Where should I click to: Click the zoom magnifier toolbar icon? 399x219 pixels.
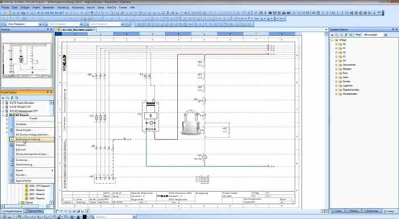point(102,13)
